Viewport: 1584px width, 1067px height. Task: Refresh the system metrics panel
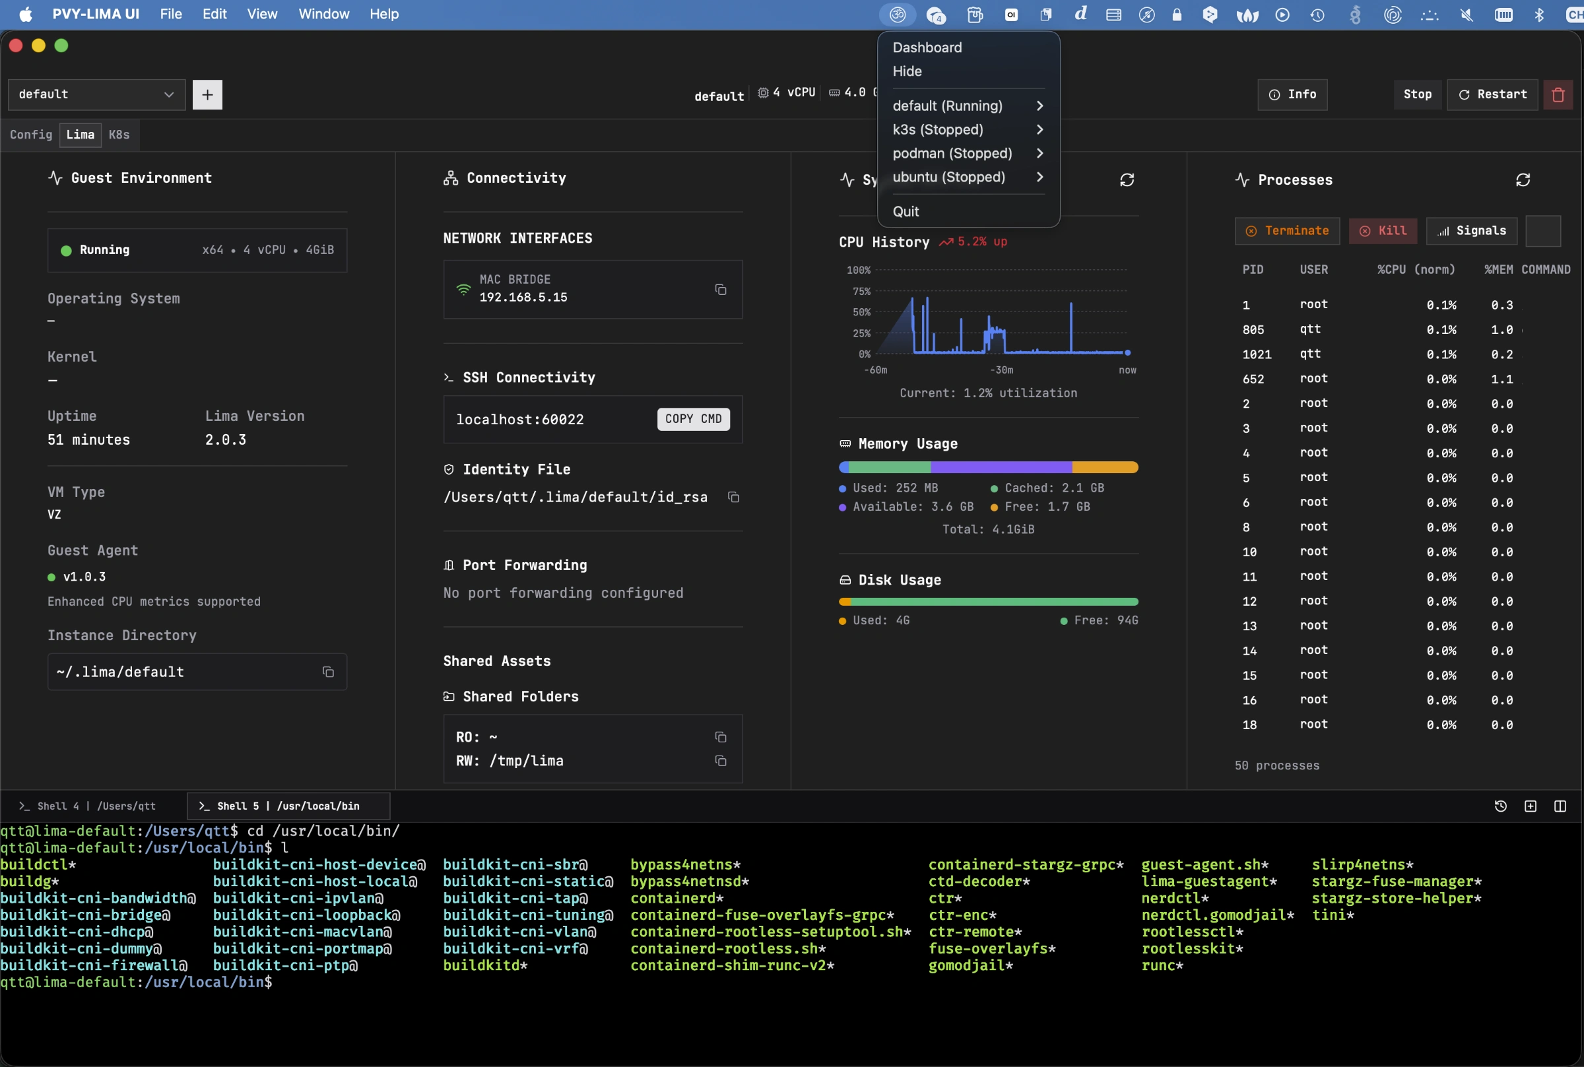tap(1127, 180)
